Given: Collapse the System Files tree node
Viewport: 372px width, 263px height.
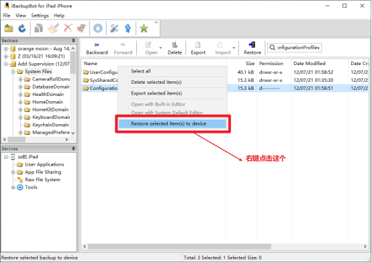Looking at the screenshot, I should pos(13,72).
